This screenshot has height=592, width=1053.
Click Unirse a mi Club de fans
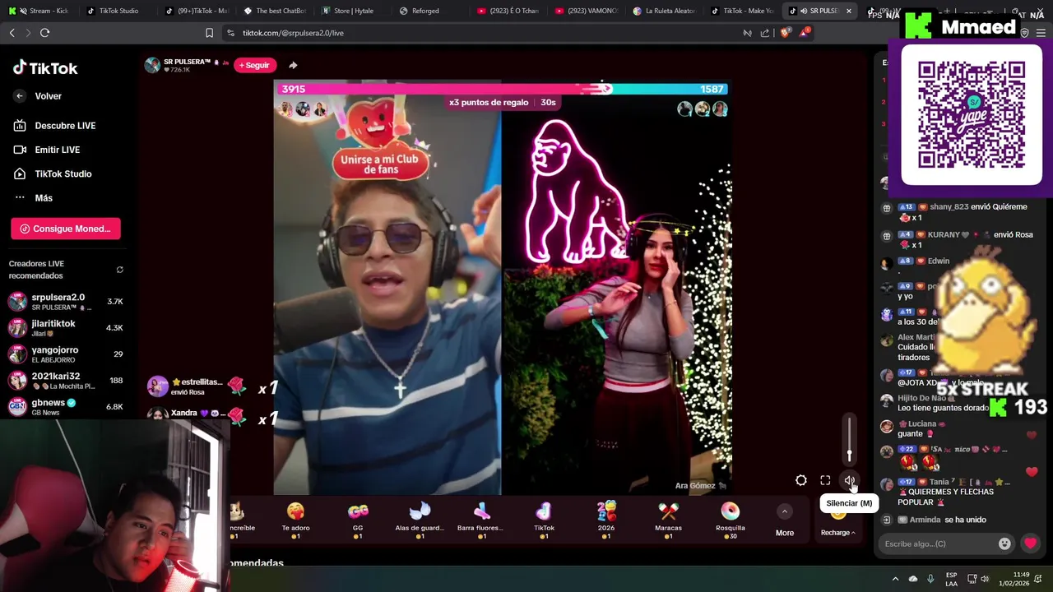click(379, 164)
